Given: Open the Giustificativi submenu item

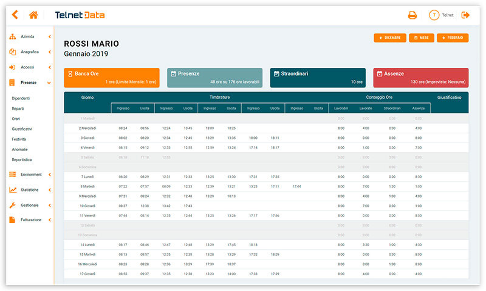Looking at the screenshot, I should (22, 129).
